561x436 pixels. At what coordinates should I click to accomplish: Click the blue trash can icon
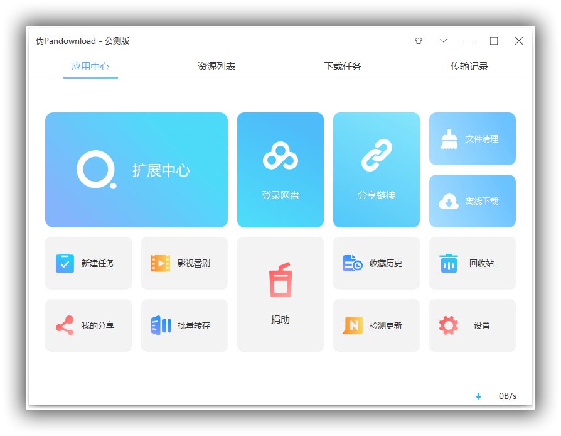pyautogui.click(x=449, y=263)
